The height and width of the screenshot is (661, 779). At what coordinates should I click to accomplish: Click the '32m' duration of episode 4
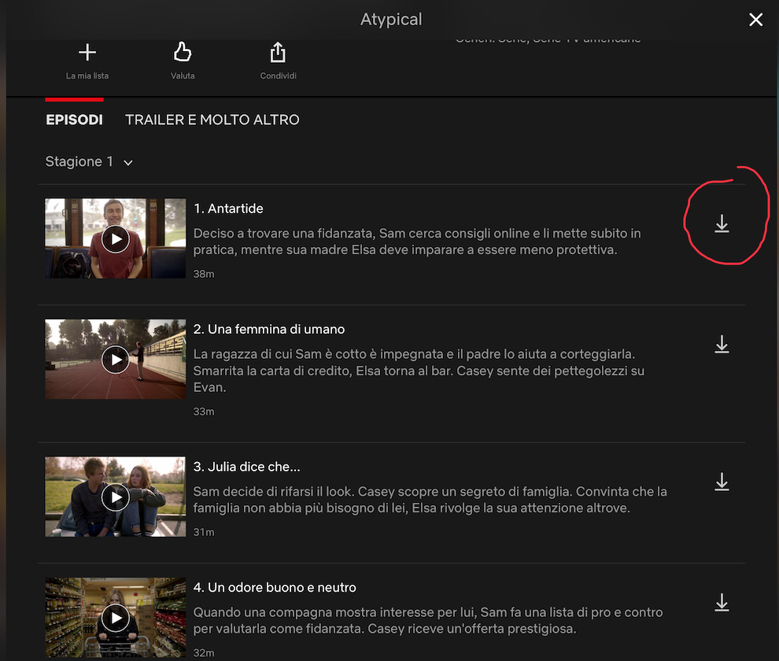pyautogui.click(x=204, y=652)
